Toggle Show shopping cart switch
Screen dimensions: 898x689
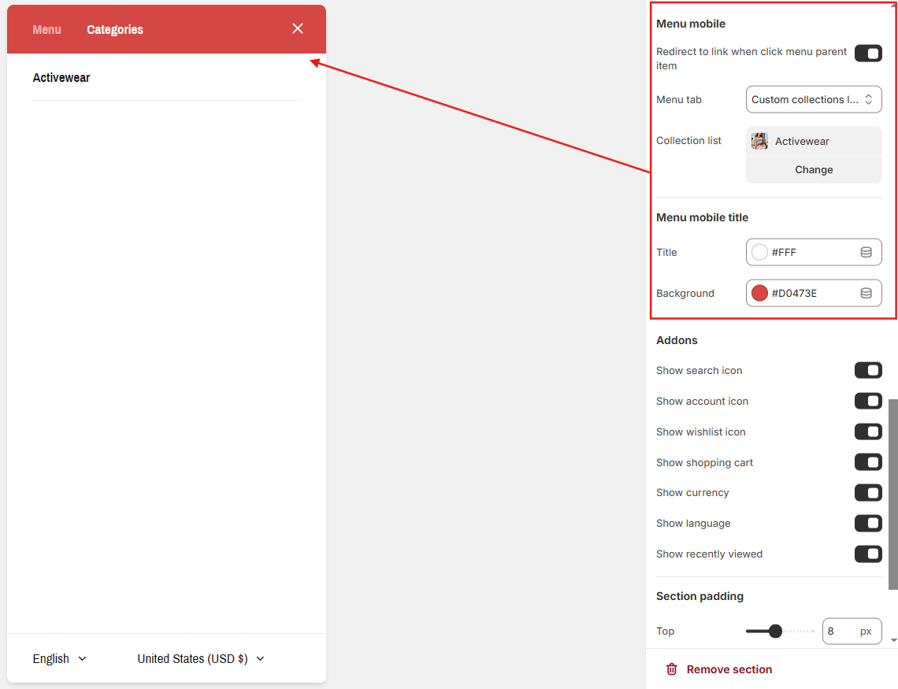(x=868, y=463)
